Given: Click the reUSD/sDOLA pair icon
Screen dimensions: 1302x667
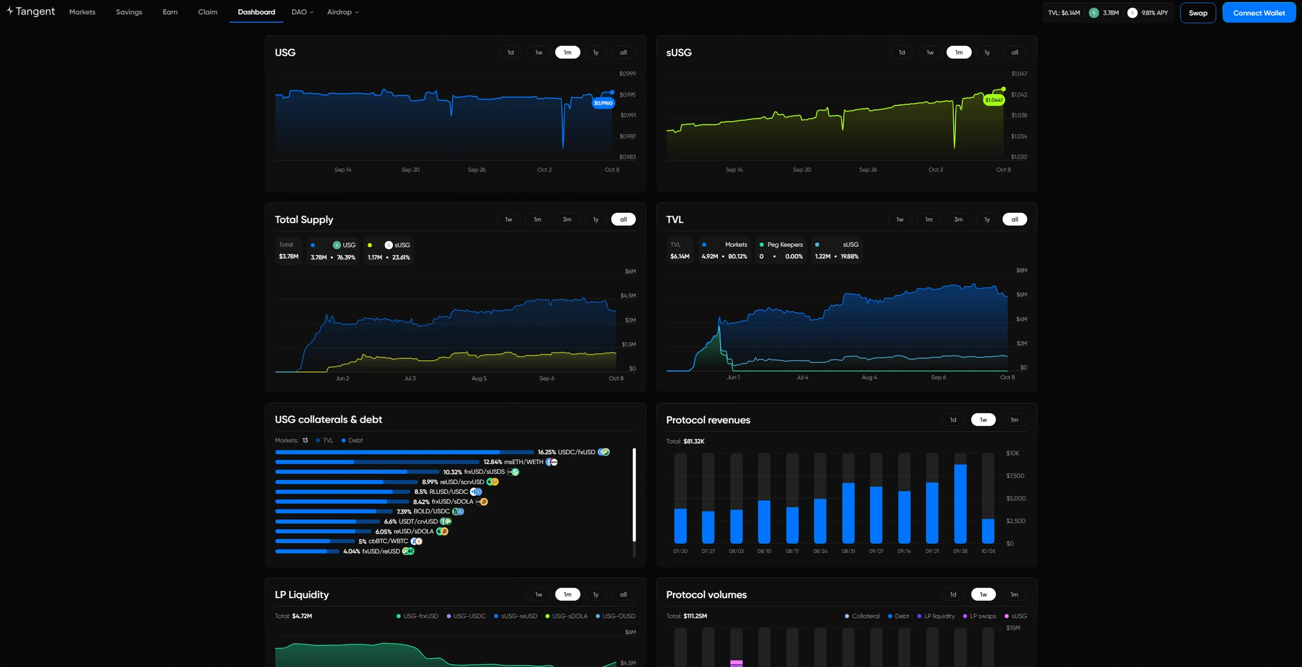Looking at the screenshot, I should [x=442, y=531].
